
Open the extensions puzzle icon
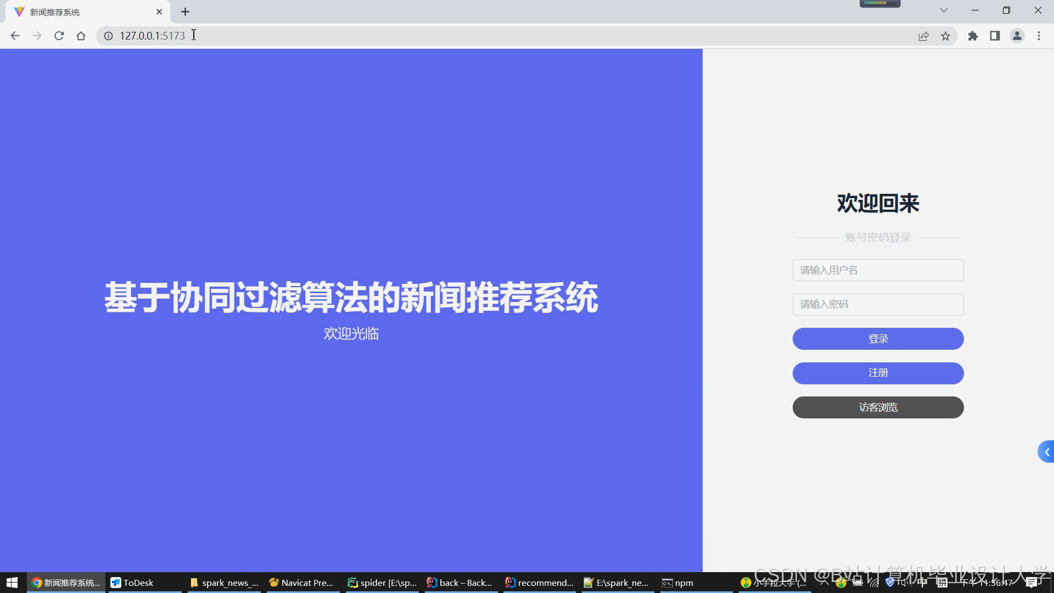[973, 36]
